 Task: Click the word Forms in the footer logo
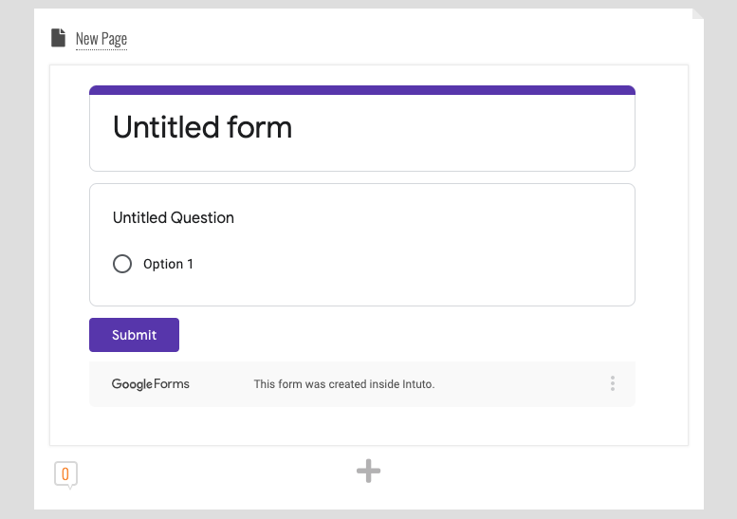coord(172,384)
